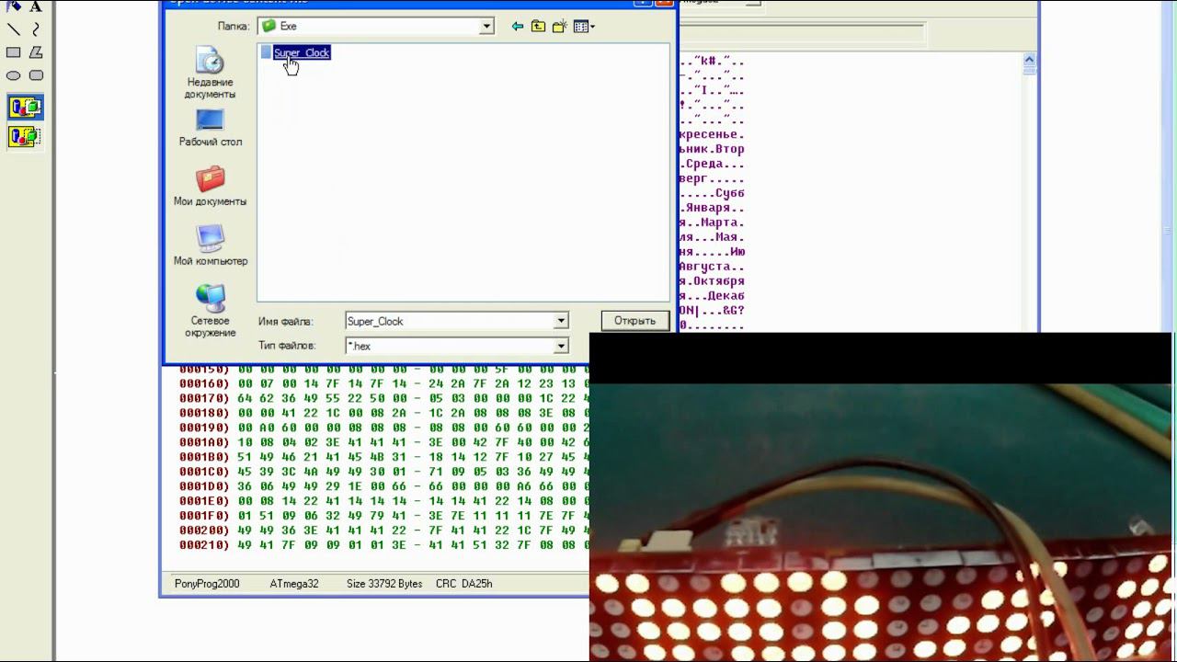Click CRC DA25h in the status bar
The width and height of the screenshot is (1177, 662).
click(464, 584)
